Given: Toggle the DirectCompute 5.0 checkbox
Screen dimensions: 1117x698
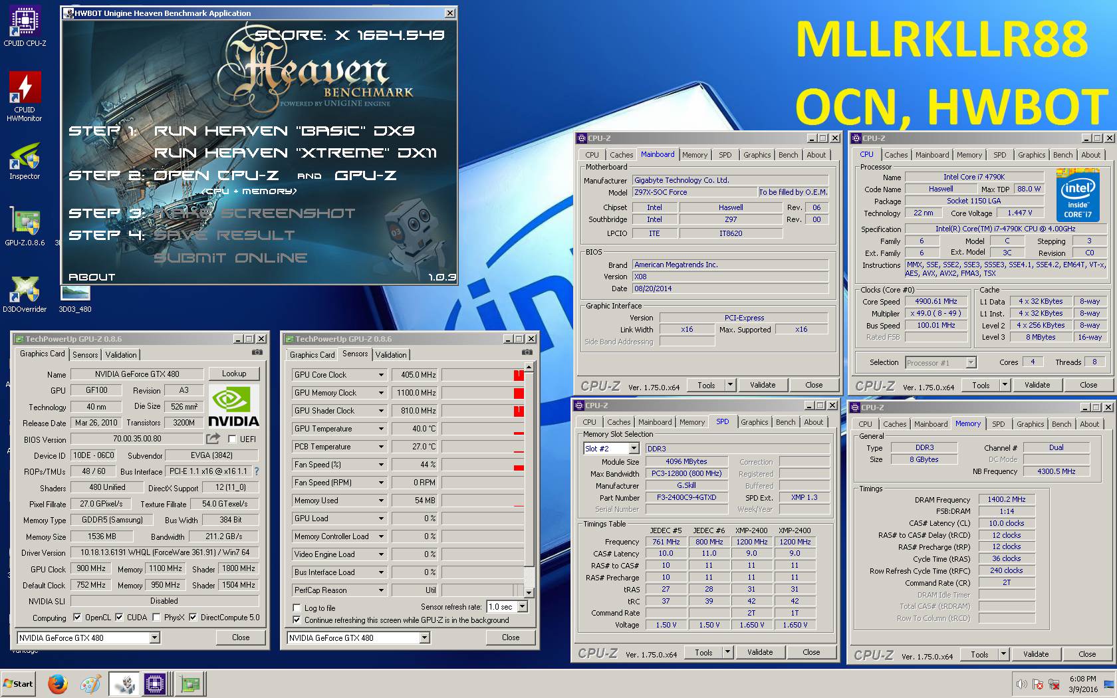Looking at the screenshot, I should (193, 618).
